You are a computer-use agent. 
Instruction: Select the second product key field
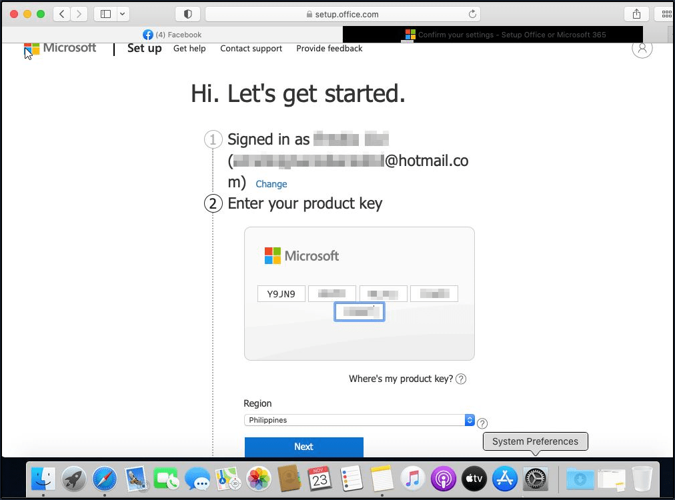click(x=332, y=294)
